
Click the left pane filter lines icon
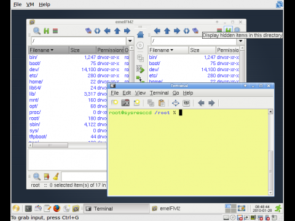coord(55,31)
